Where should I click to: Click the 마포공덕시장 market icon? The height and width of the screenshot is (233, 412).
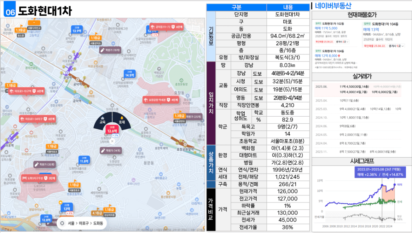click(95, 63)
